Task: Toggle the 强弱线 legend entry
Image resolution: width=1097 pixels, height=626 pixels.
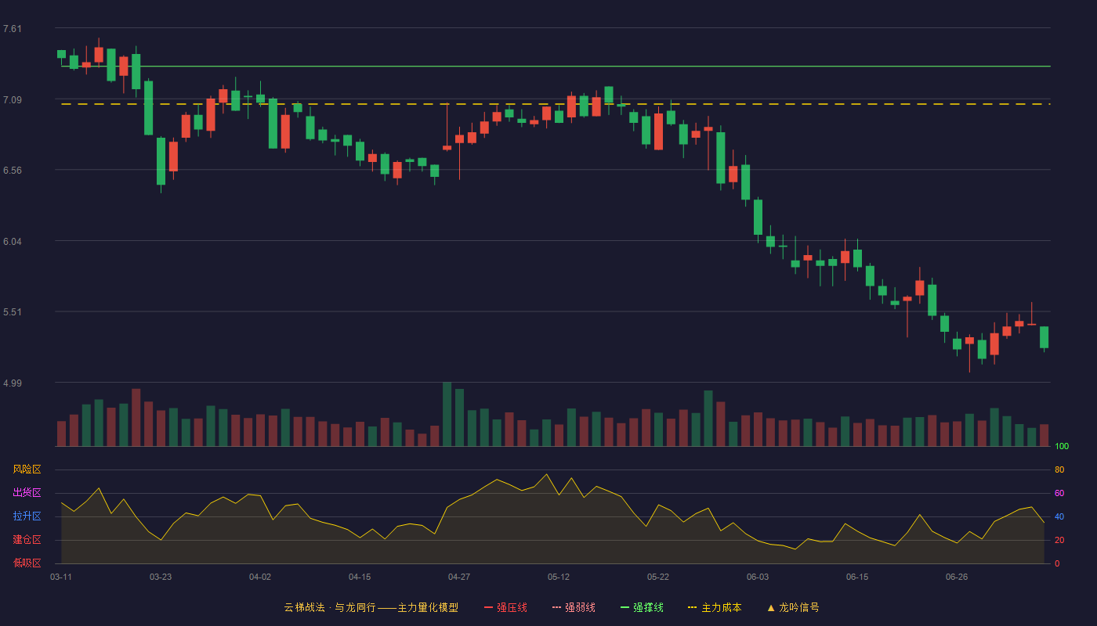Action: pyautogui.click(x=574, y=607)
